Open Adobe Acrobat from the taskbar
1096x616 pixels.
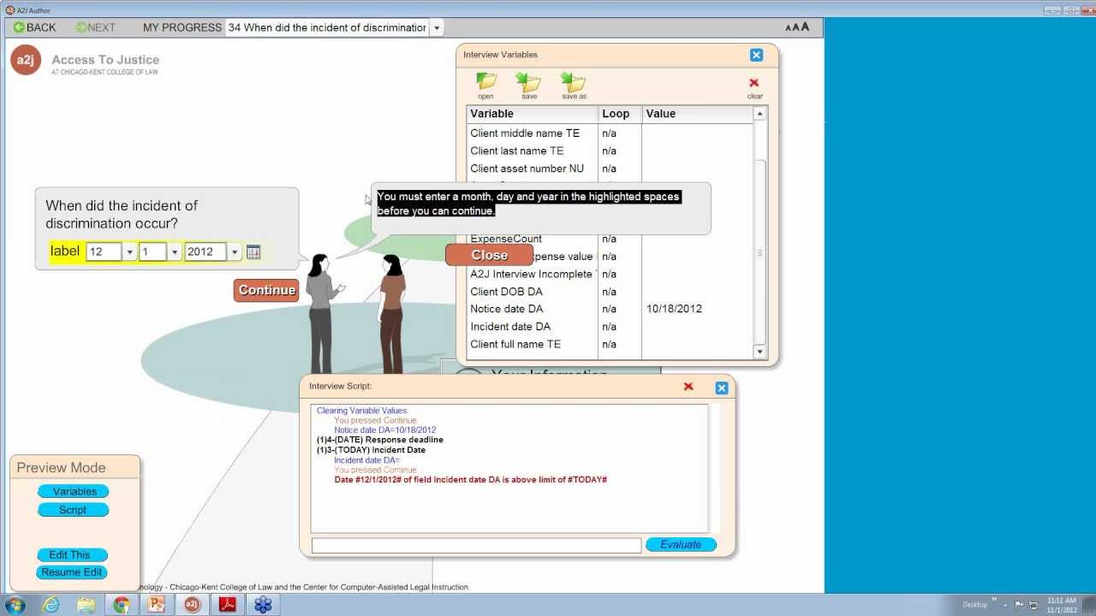click(x=227, y=605)
